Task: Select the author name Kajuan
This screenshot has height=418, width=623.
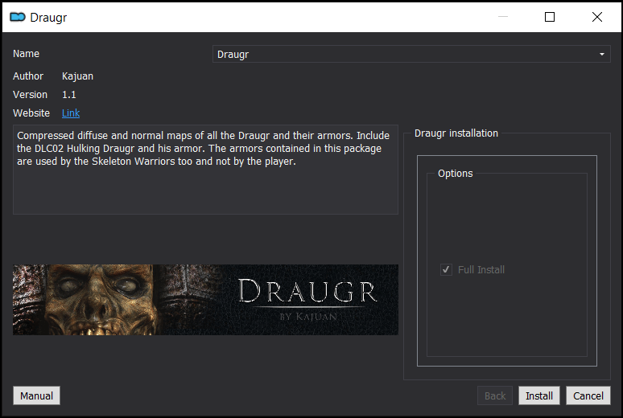Action: tap(77, 76)
